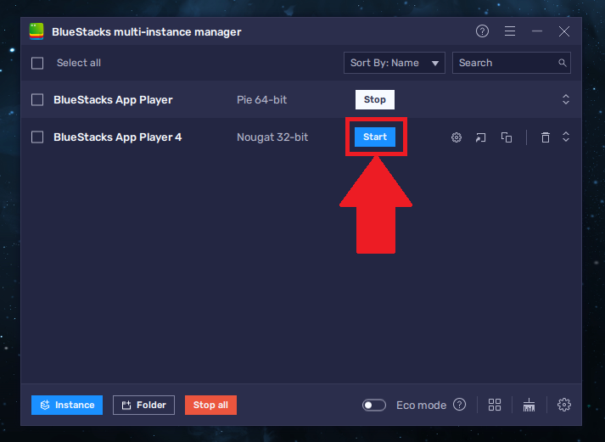Create a new Folder
This screenshot has width=605, height=442.
[143, 405]
